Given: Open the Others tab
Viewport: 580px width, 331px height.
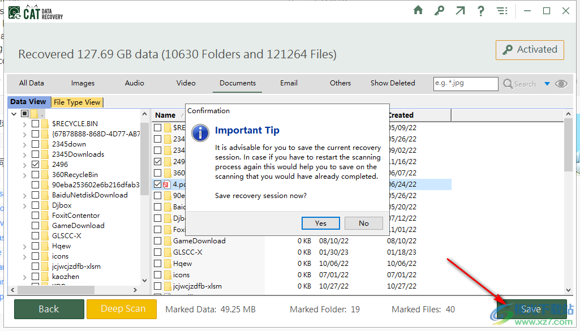Looking at the screenshot, I should click(340, 83).
